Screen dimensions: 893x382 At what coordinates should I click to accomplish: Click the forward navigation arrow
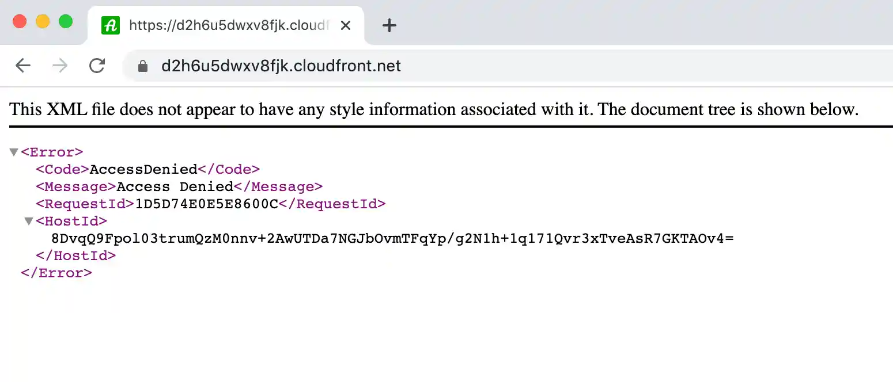59,65
